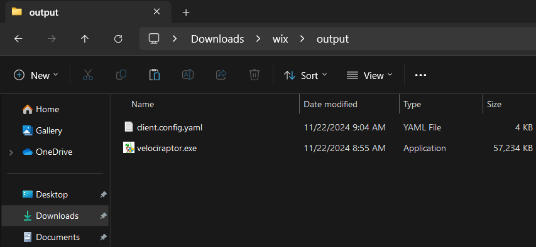
Task: Click the 11/22/2024 9:04 AM date cell
Action: 344,128
